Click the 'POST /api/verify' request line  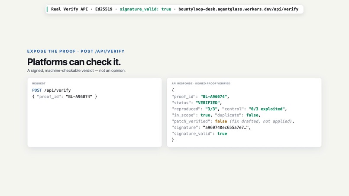point(52,90)
